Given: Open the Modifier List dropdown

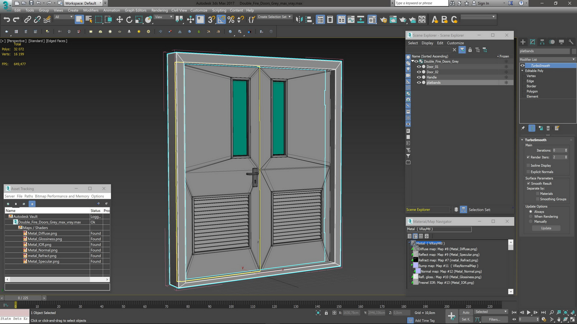Looking at the screenshot, I should click(x=548, y=59).
